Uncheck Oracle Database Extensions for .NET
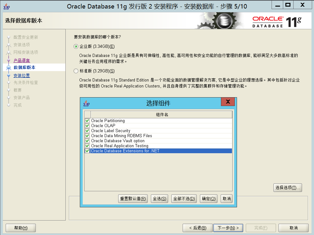Screen dimensions: 314x235 tap(87, 151)
